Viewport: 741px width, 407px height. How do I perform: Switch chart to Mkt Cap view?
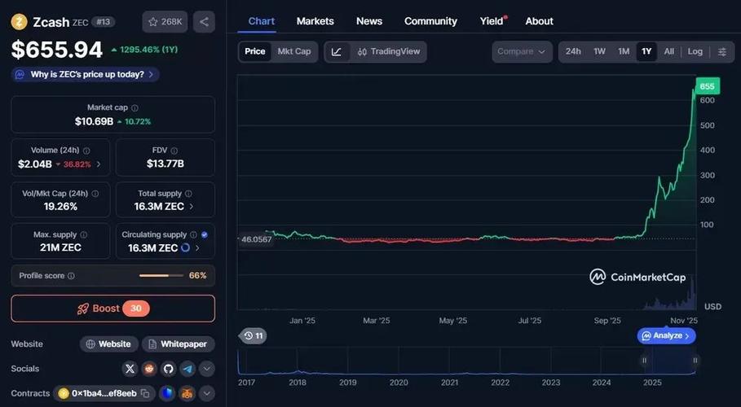[x=293, y=51]
